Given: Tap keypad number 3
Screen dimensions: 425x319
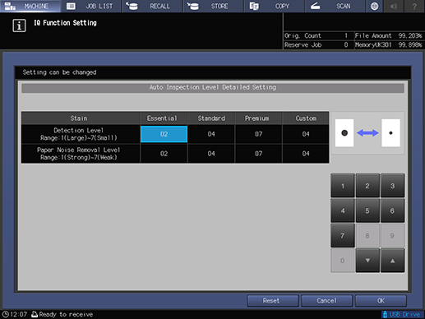Looking at the screenshot, I should (x=392, y=186).
